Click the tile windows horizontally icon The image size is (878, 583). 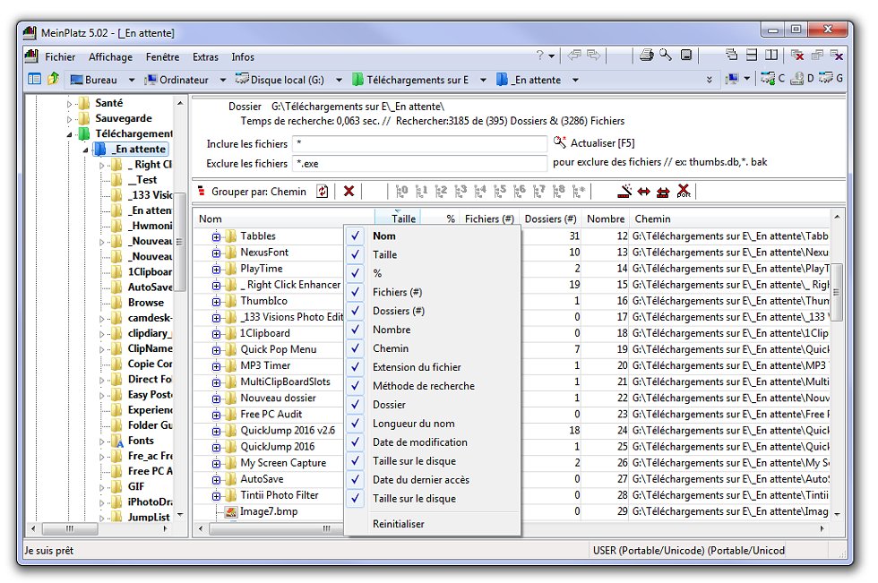(752, 55)
